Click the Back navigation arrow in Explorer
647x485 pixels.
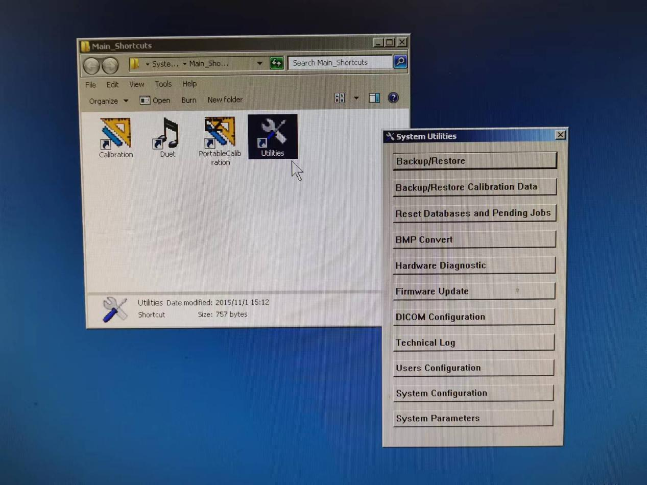[x=92, y=65]
